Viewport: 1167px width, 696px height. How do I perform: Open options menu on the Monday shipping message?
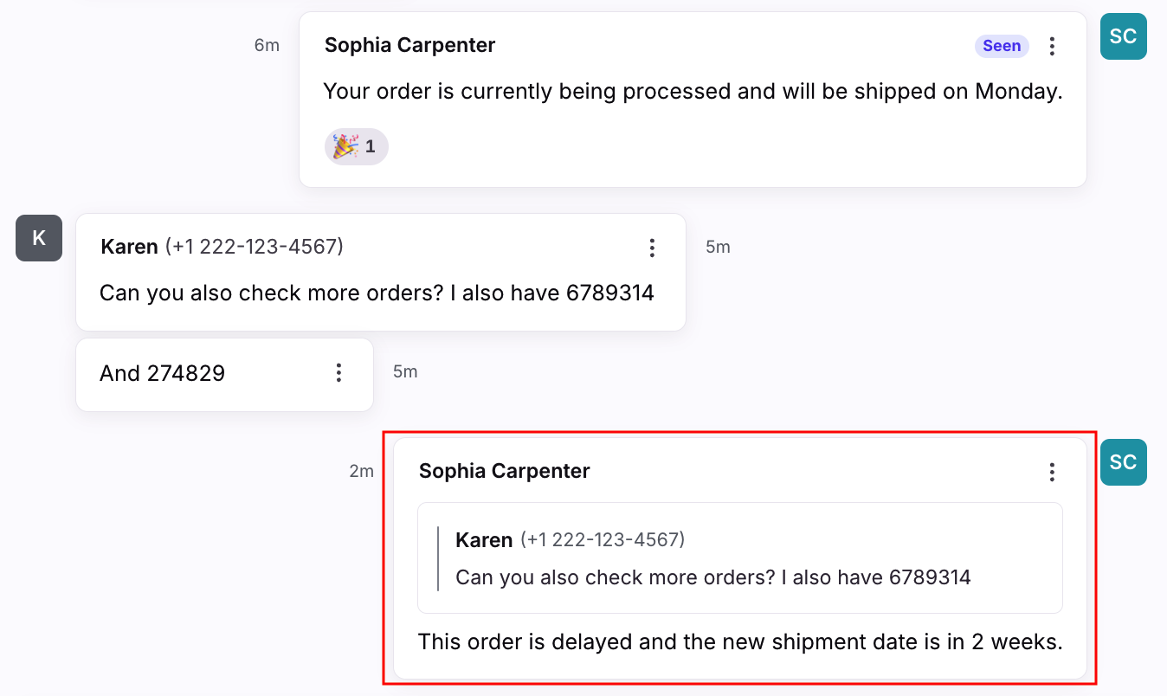1052,47
